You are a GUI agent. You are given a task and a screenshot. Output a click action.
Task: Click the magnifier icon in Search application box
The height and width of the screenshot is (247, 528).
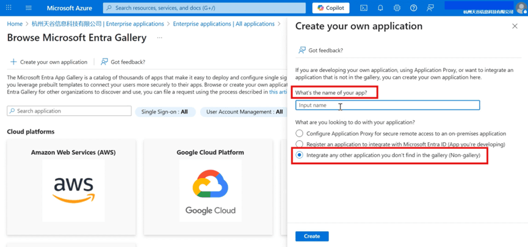pyautogui.click(x=12, y=111)
